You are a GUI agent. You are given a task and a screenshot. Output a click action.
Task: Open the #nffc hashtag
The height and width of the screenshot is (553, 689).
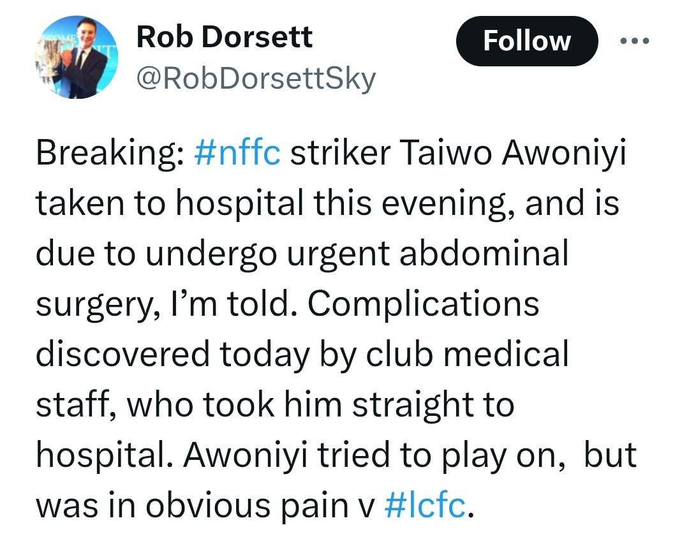pyautogui.click(x=237, y=153)
